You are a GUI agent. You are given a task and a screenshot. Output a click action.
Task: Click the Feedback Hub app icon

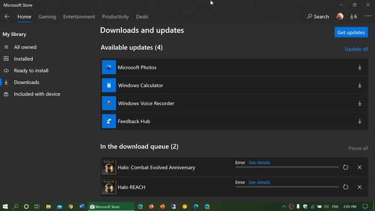[109, 121]
